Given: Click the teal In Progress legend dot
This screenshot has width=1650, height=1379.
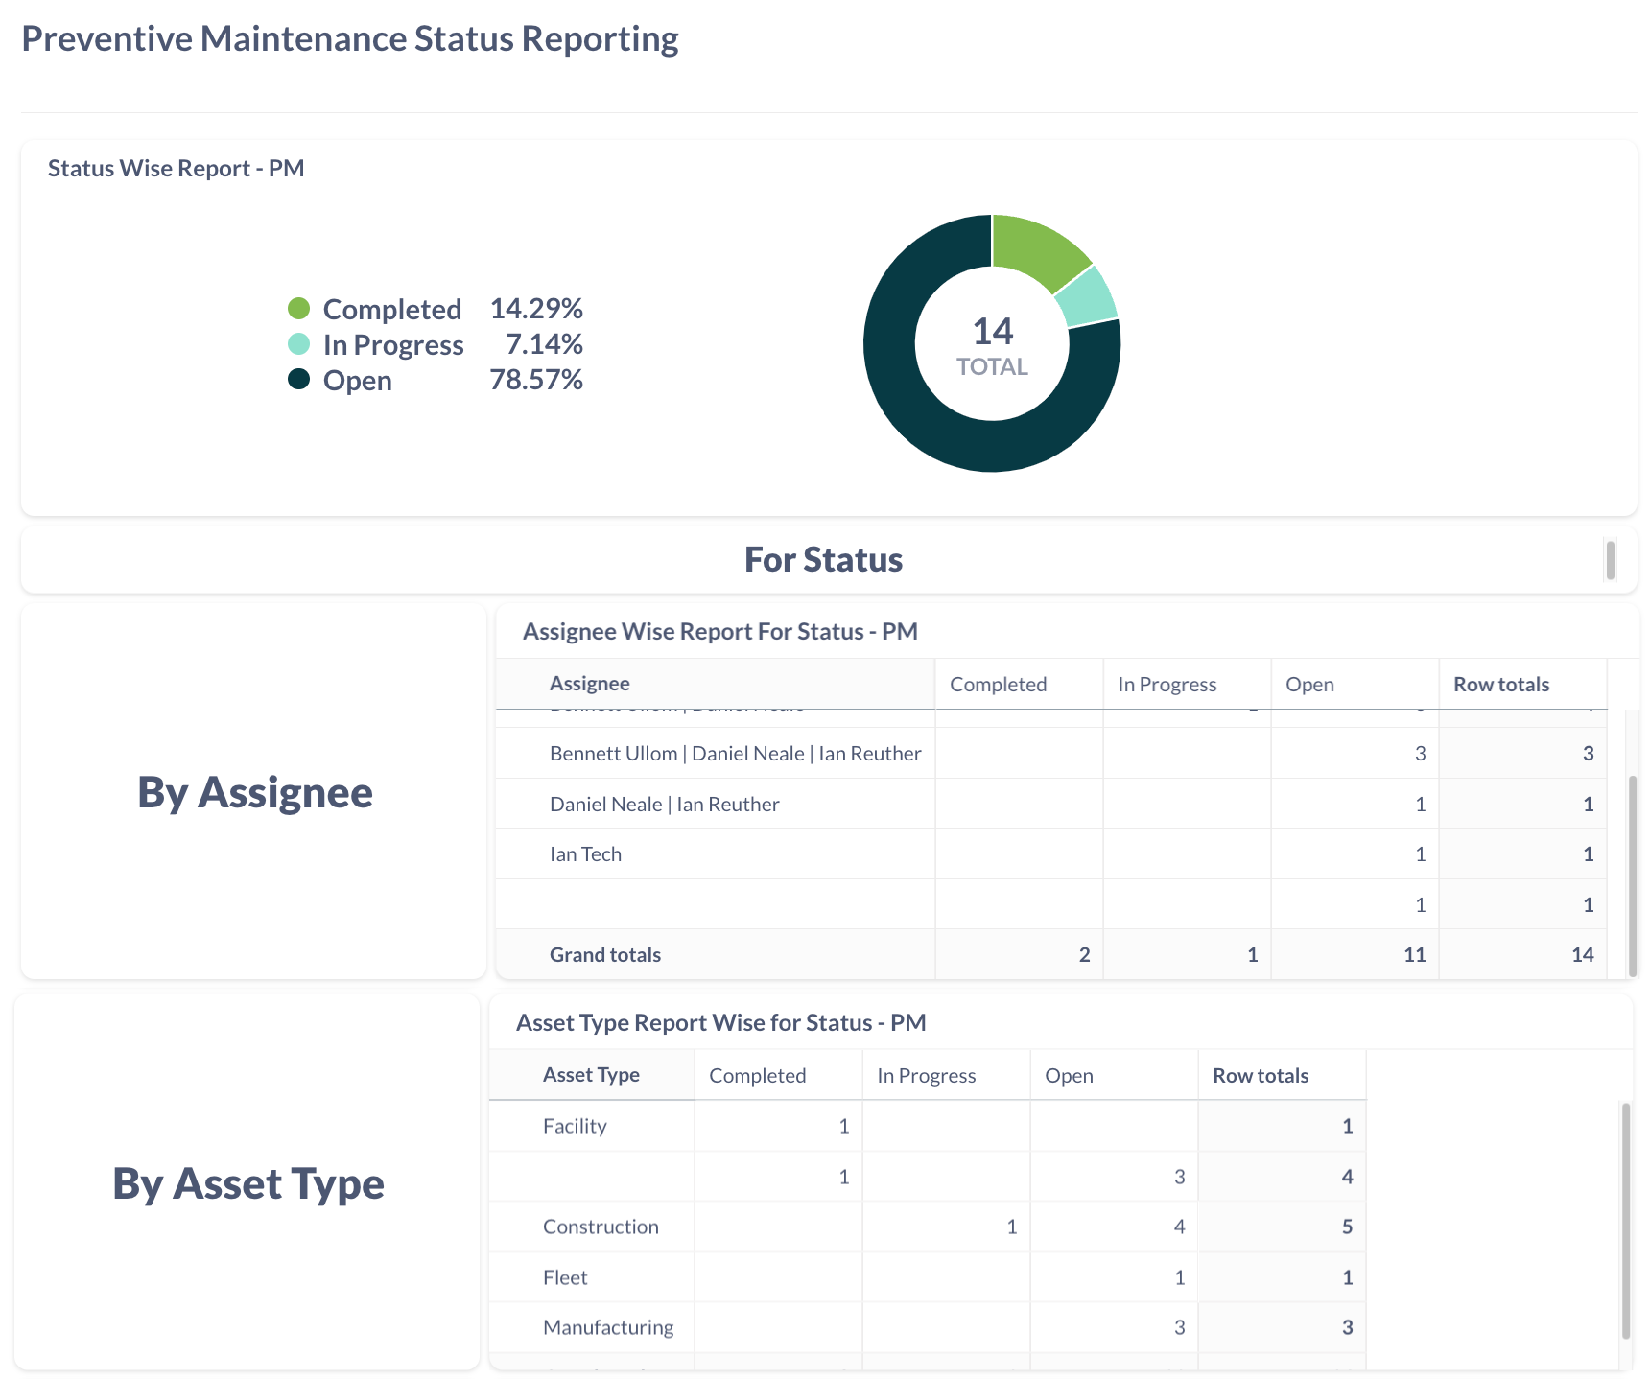Looking at the screenshot, I should point(300,344).
